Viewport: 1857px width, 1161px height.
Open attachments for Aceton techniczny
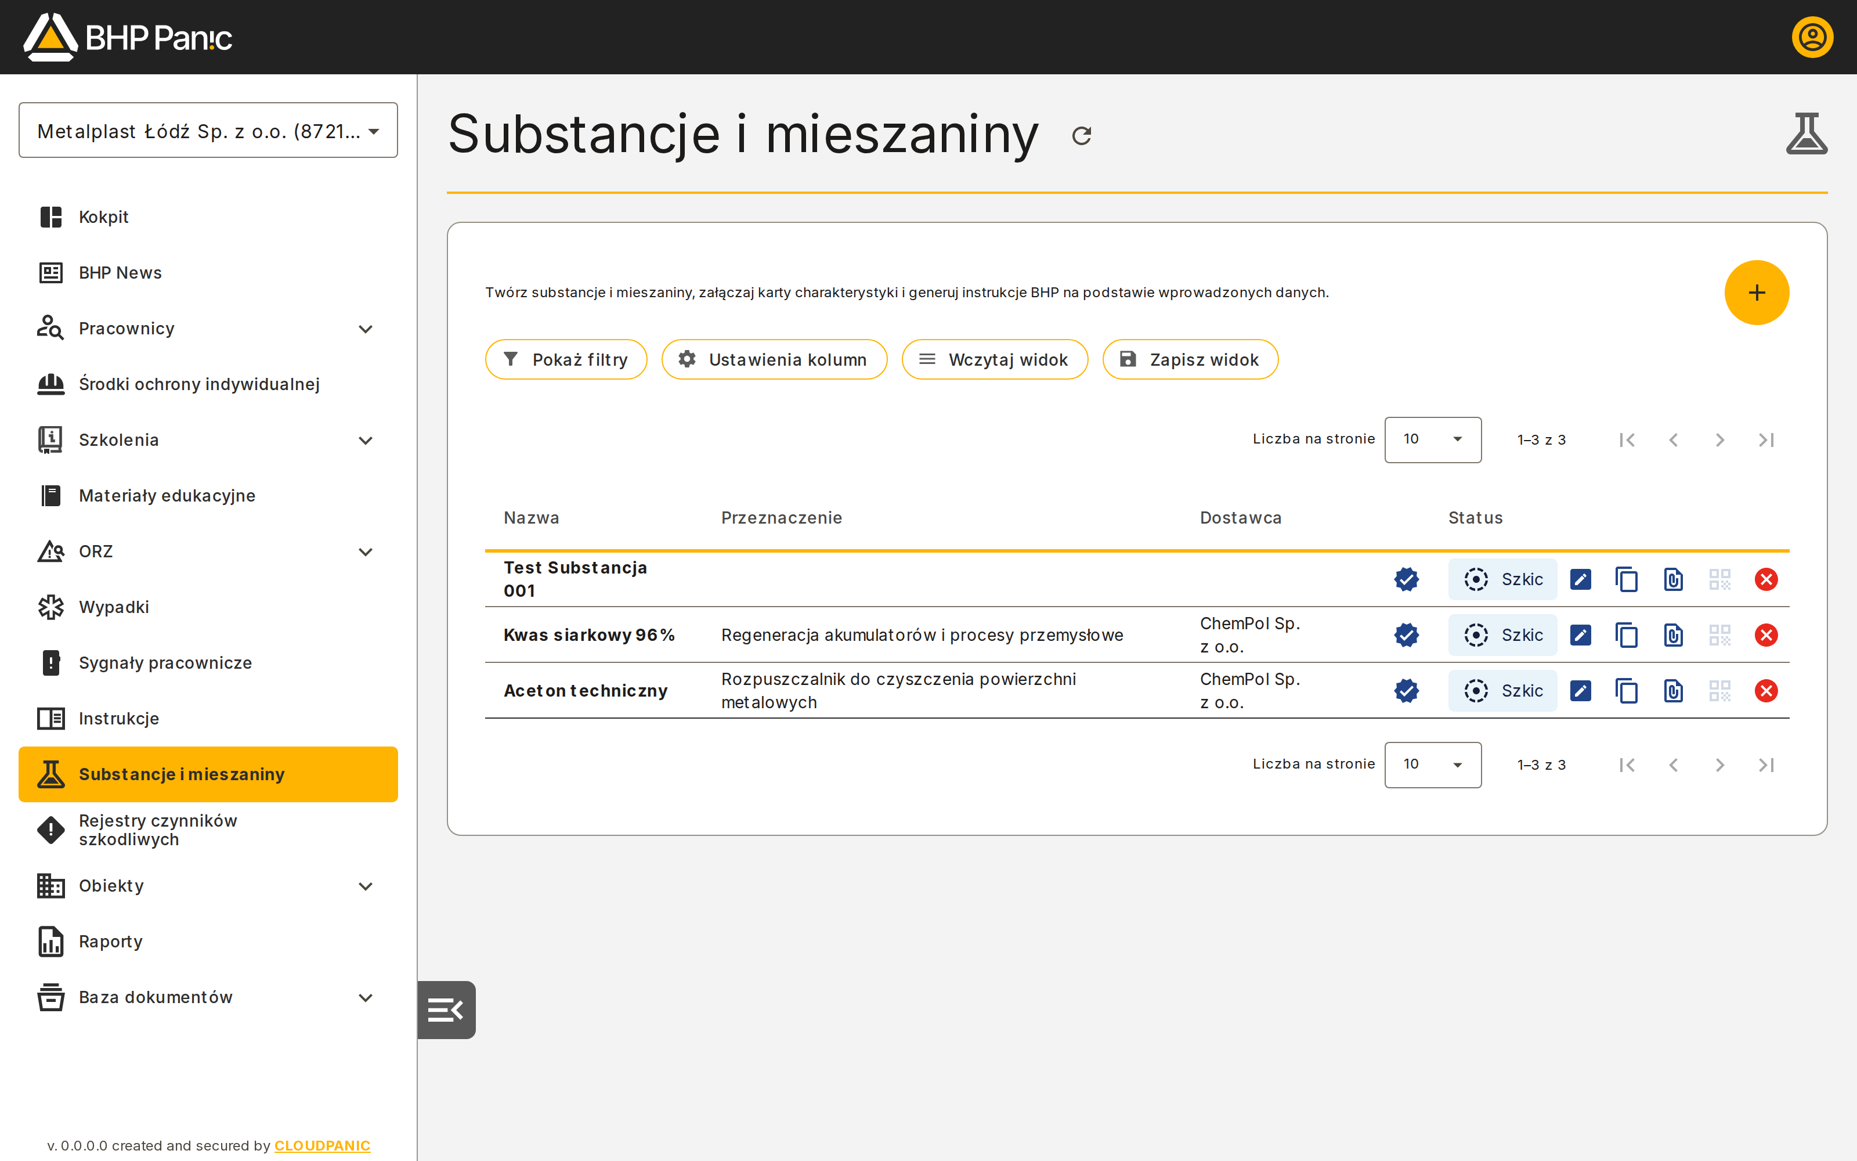click(1673, 691)
